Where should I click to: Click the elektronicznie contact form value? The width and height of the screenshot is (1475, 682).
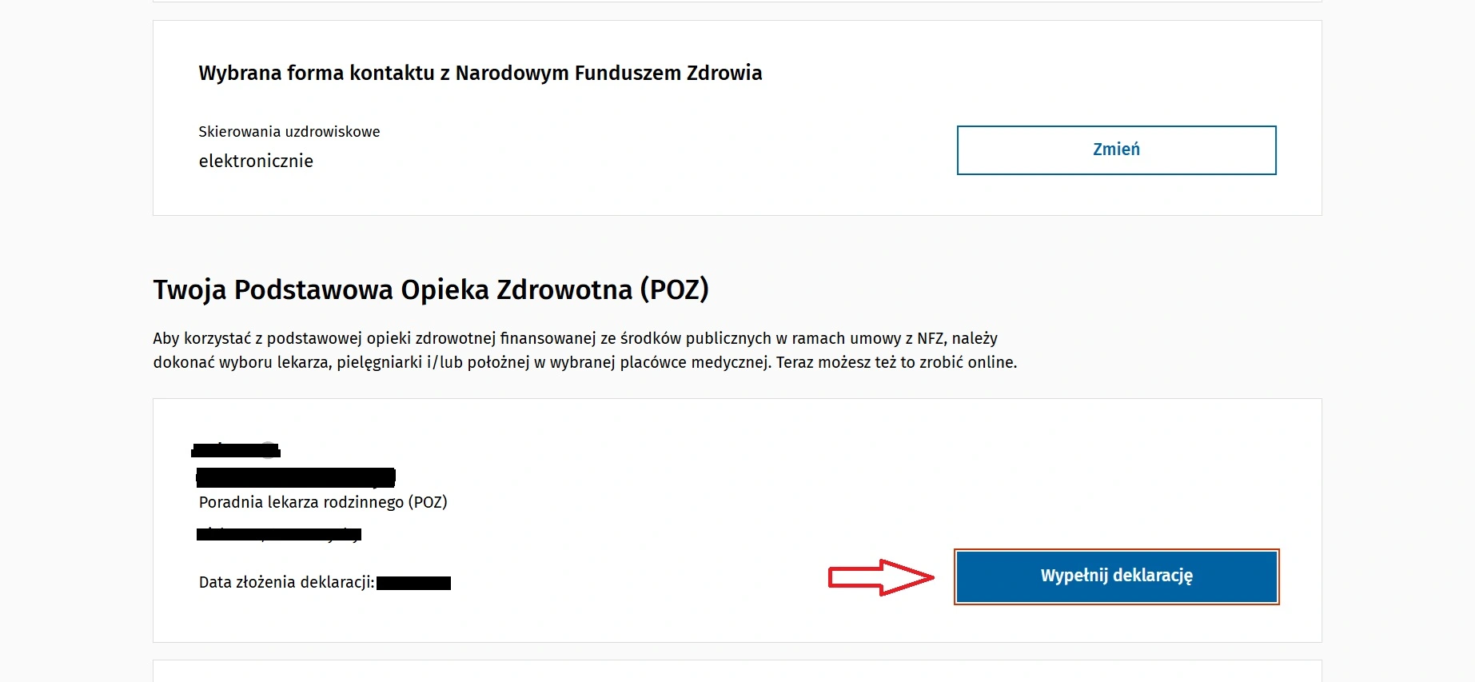click(256, 162)
